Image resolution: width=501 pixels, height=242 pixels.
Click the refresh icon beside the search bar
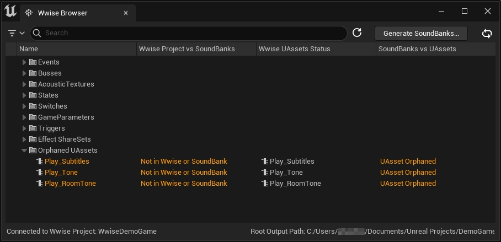click(x=357, y=33)
